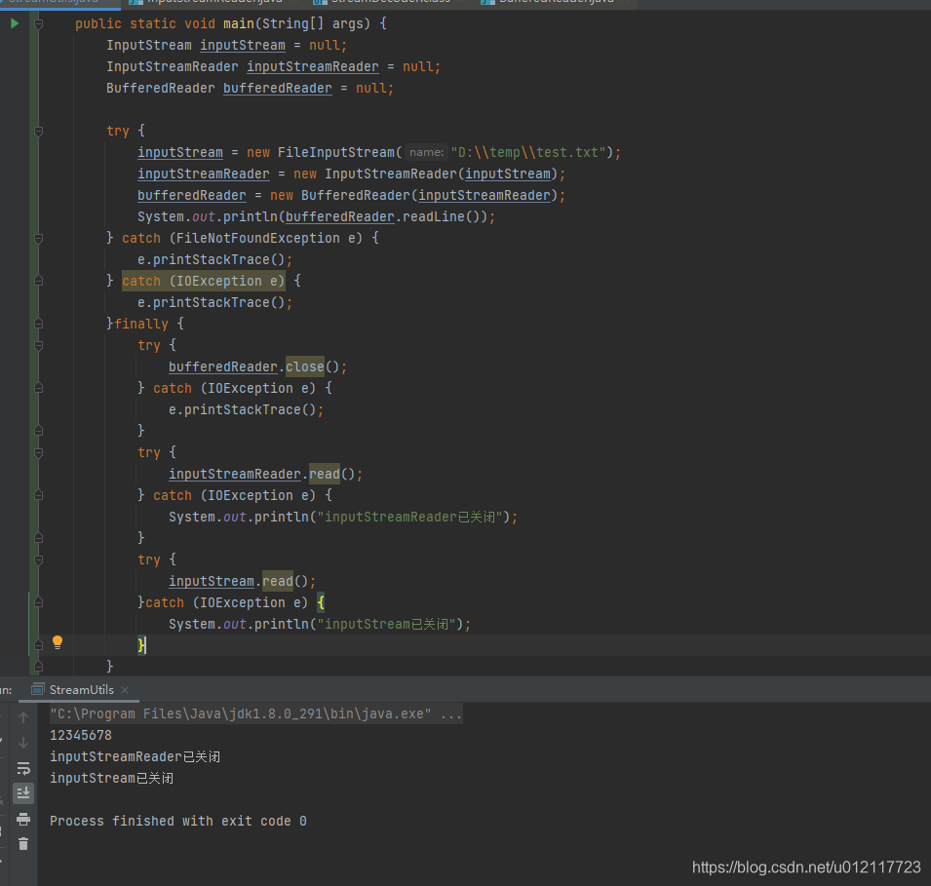Screen dimensions: 931x886
Task: Click "inputStreamReader已关闭" string in code
Action: coord(409,517)
